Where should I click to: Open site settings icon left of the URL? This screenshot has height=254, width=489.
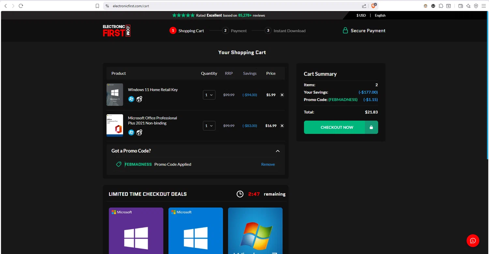click(x=107, y=6)
